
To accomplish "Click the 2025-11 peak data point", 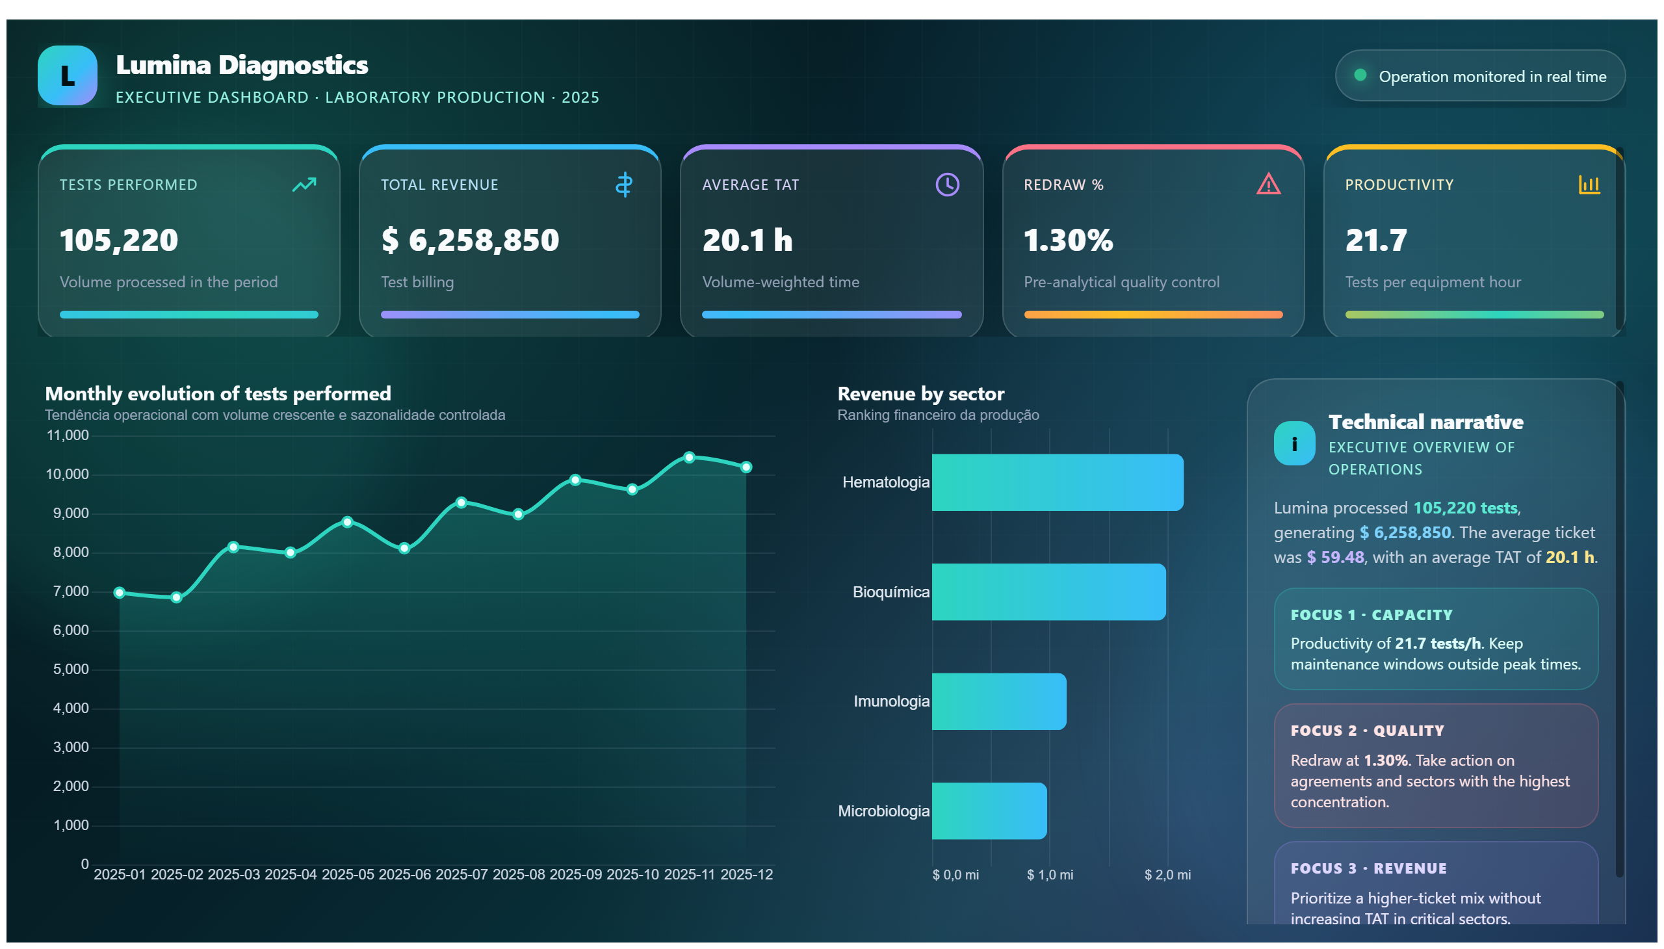I will (689, 458).
